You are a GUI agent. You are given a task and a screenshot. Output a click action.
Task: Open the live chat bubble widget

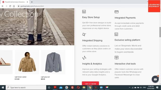[155, 79]
